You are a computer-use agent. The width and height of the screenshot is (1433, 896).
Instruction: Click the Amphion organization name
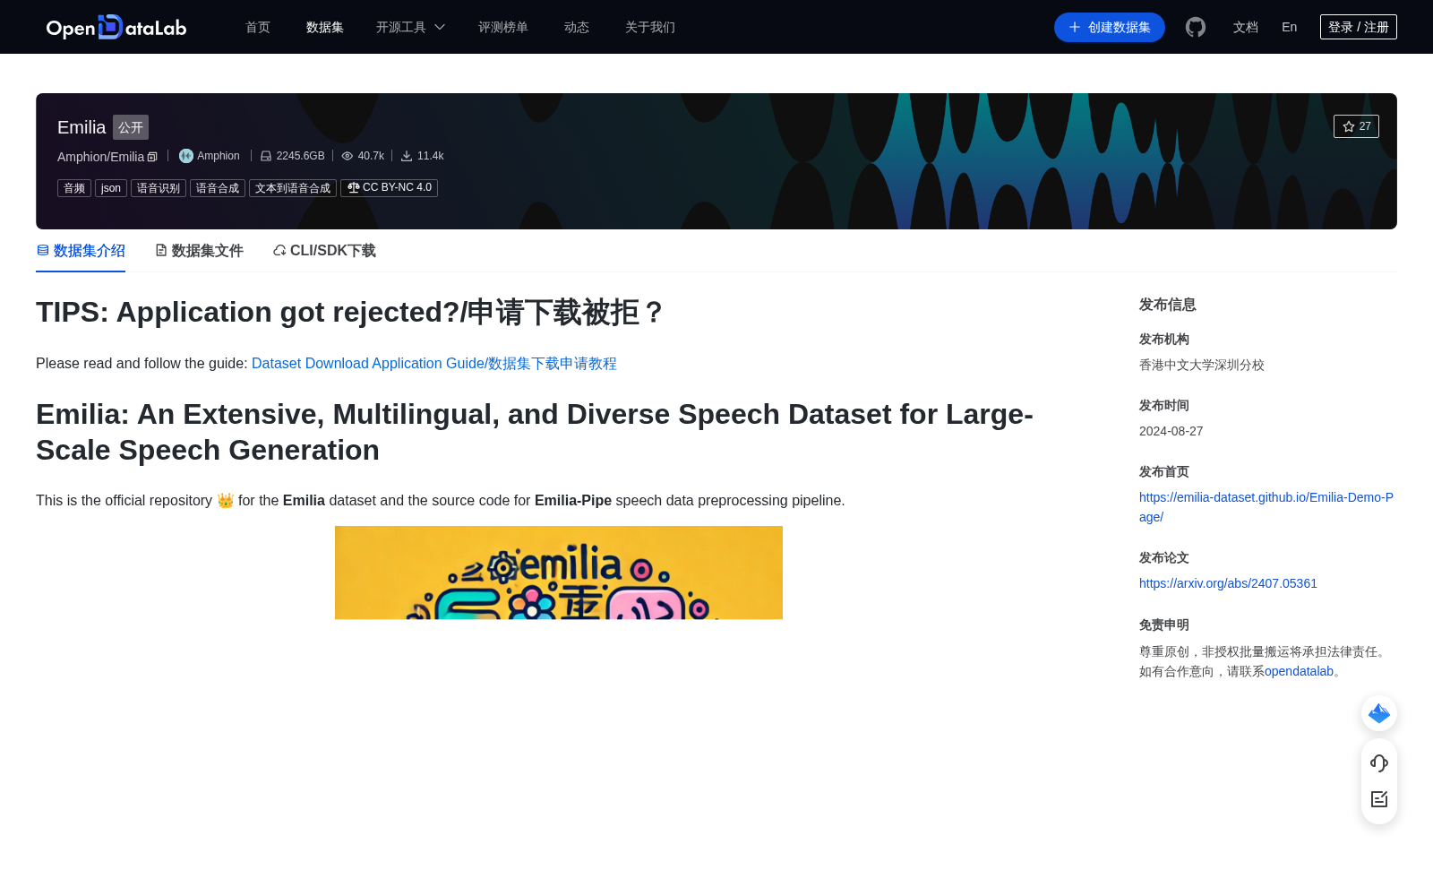(x=219, y=156)
